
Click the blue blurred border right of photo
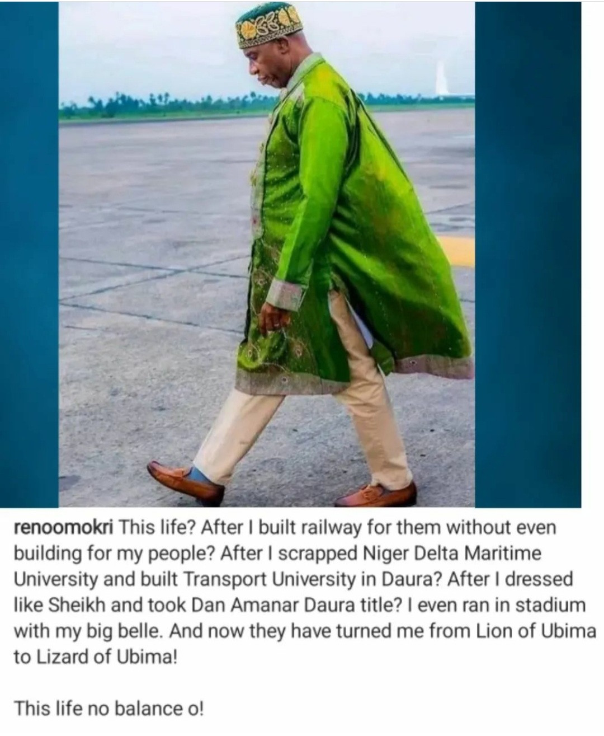528,255
